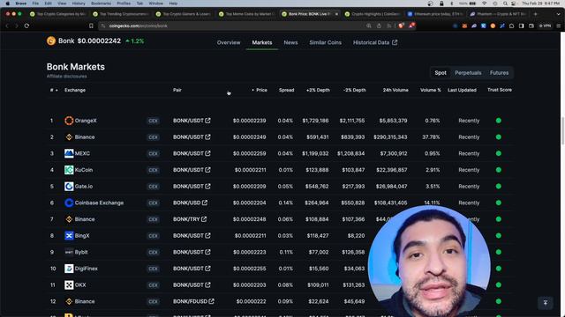Click the Gate.io exchange logo
This screenshot has height=317, width=565.
tap(69, 186)
